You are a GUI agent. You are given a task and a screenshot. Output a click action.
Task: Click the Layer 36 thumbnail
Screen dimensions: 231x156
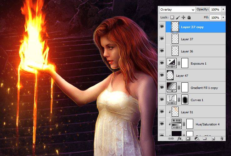(x=175, y=51)
